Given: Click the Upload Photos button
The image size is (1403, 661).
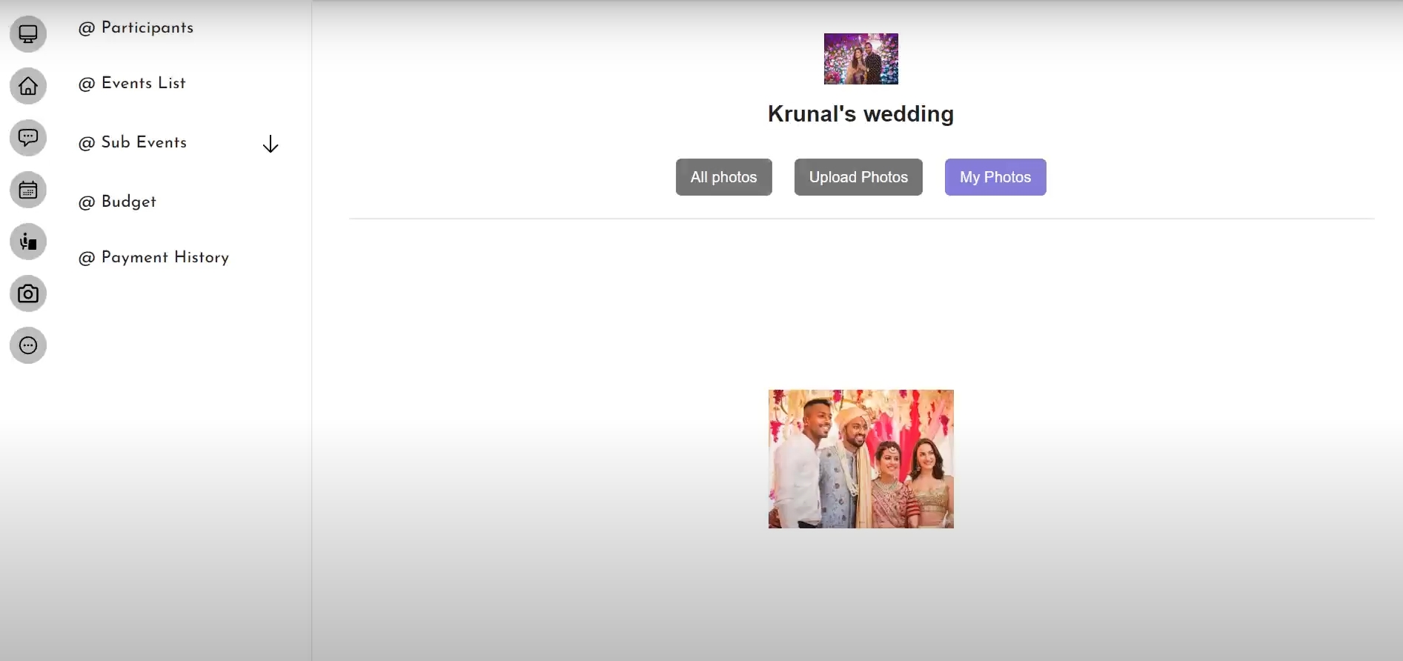Looking at the screenshot, I should point(858,177).
